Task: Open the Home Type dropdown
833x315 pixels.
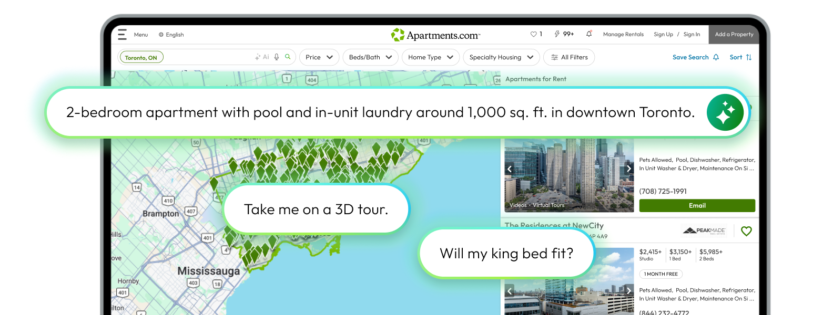Action: (431, 57)
